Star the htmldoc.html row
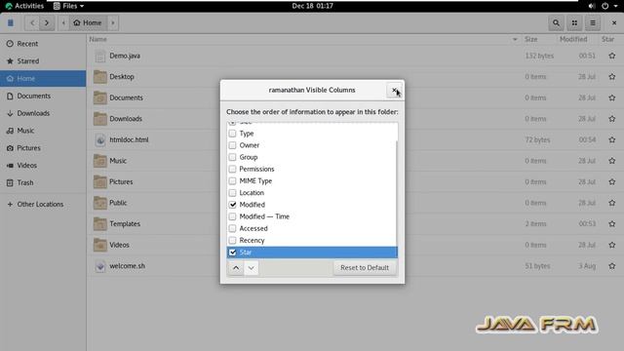The image size is (624, 351). [612, 140]
